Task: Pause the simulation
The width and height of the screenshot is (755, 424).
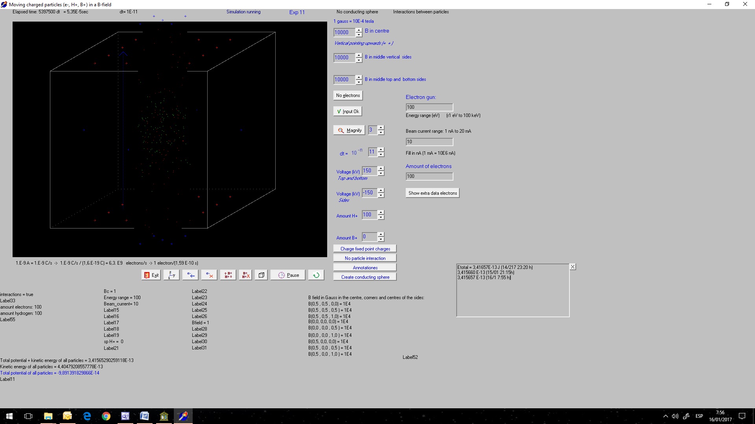Action: point(288,275)
